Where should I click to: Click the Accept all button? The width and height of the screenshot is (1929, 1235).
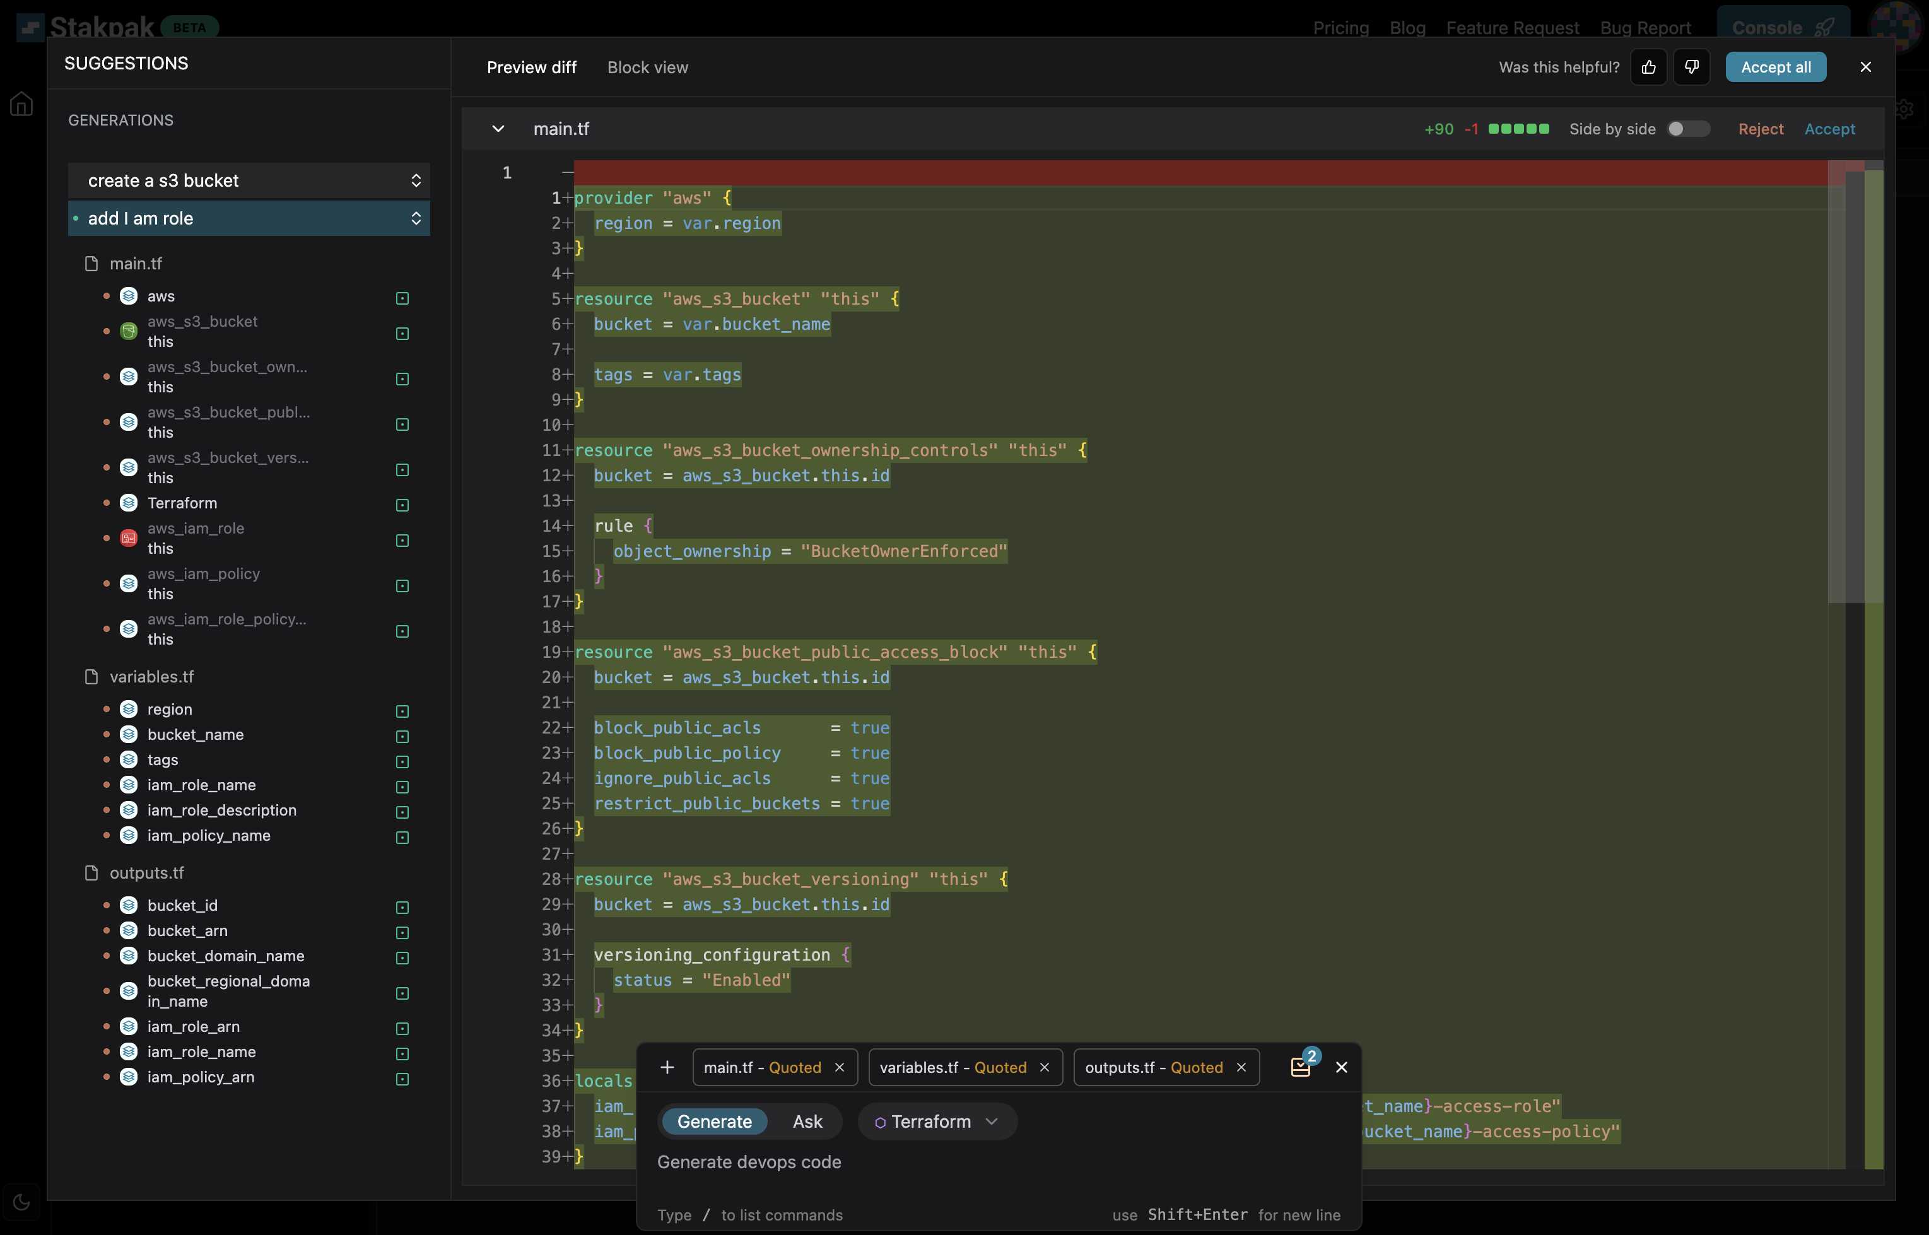(1776, 67)
